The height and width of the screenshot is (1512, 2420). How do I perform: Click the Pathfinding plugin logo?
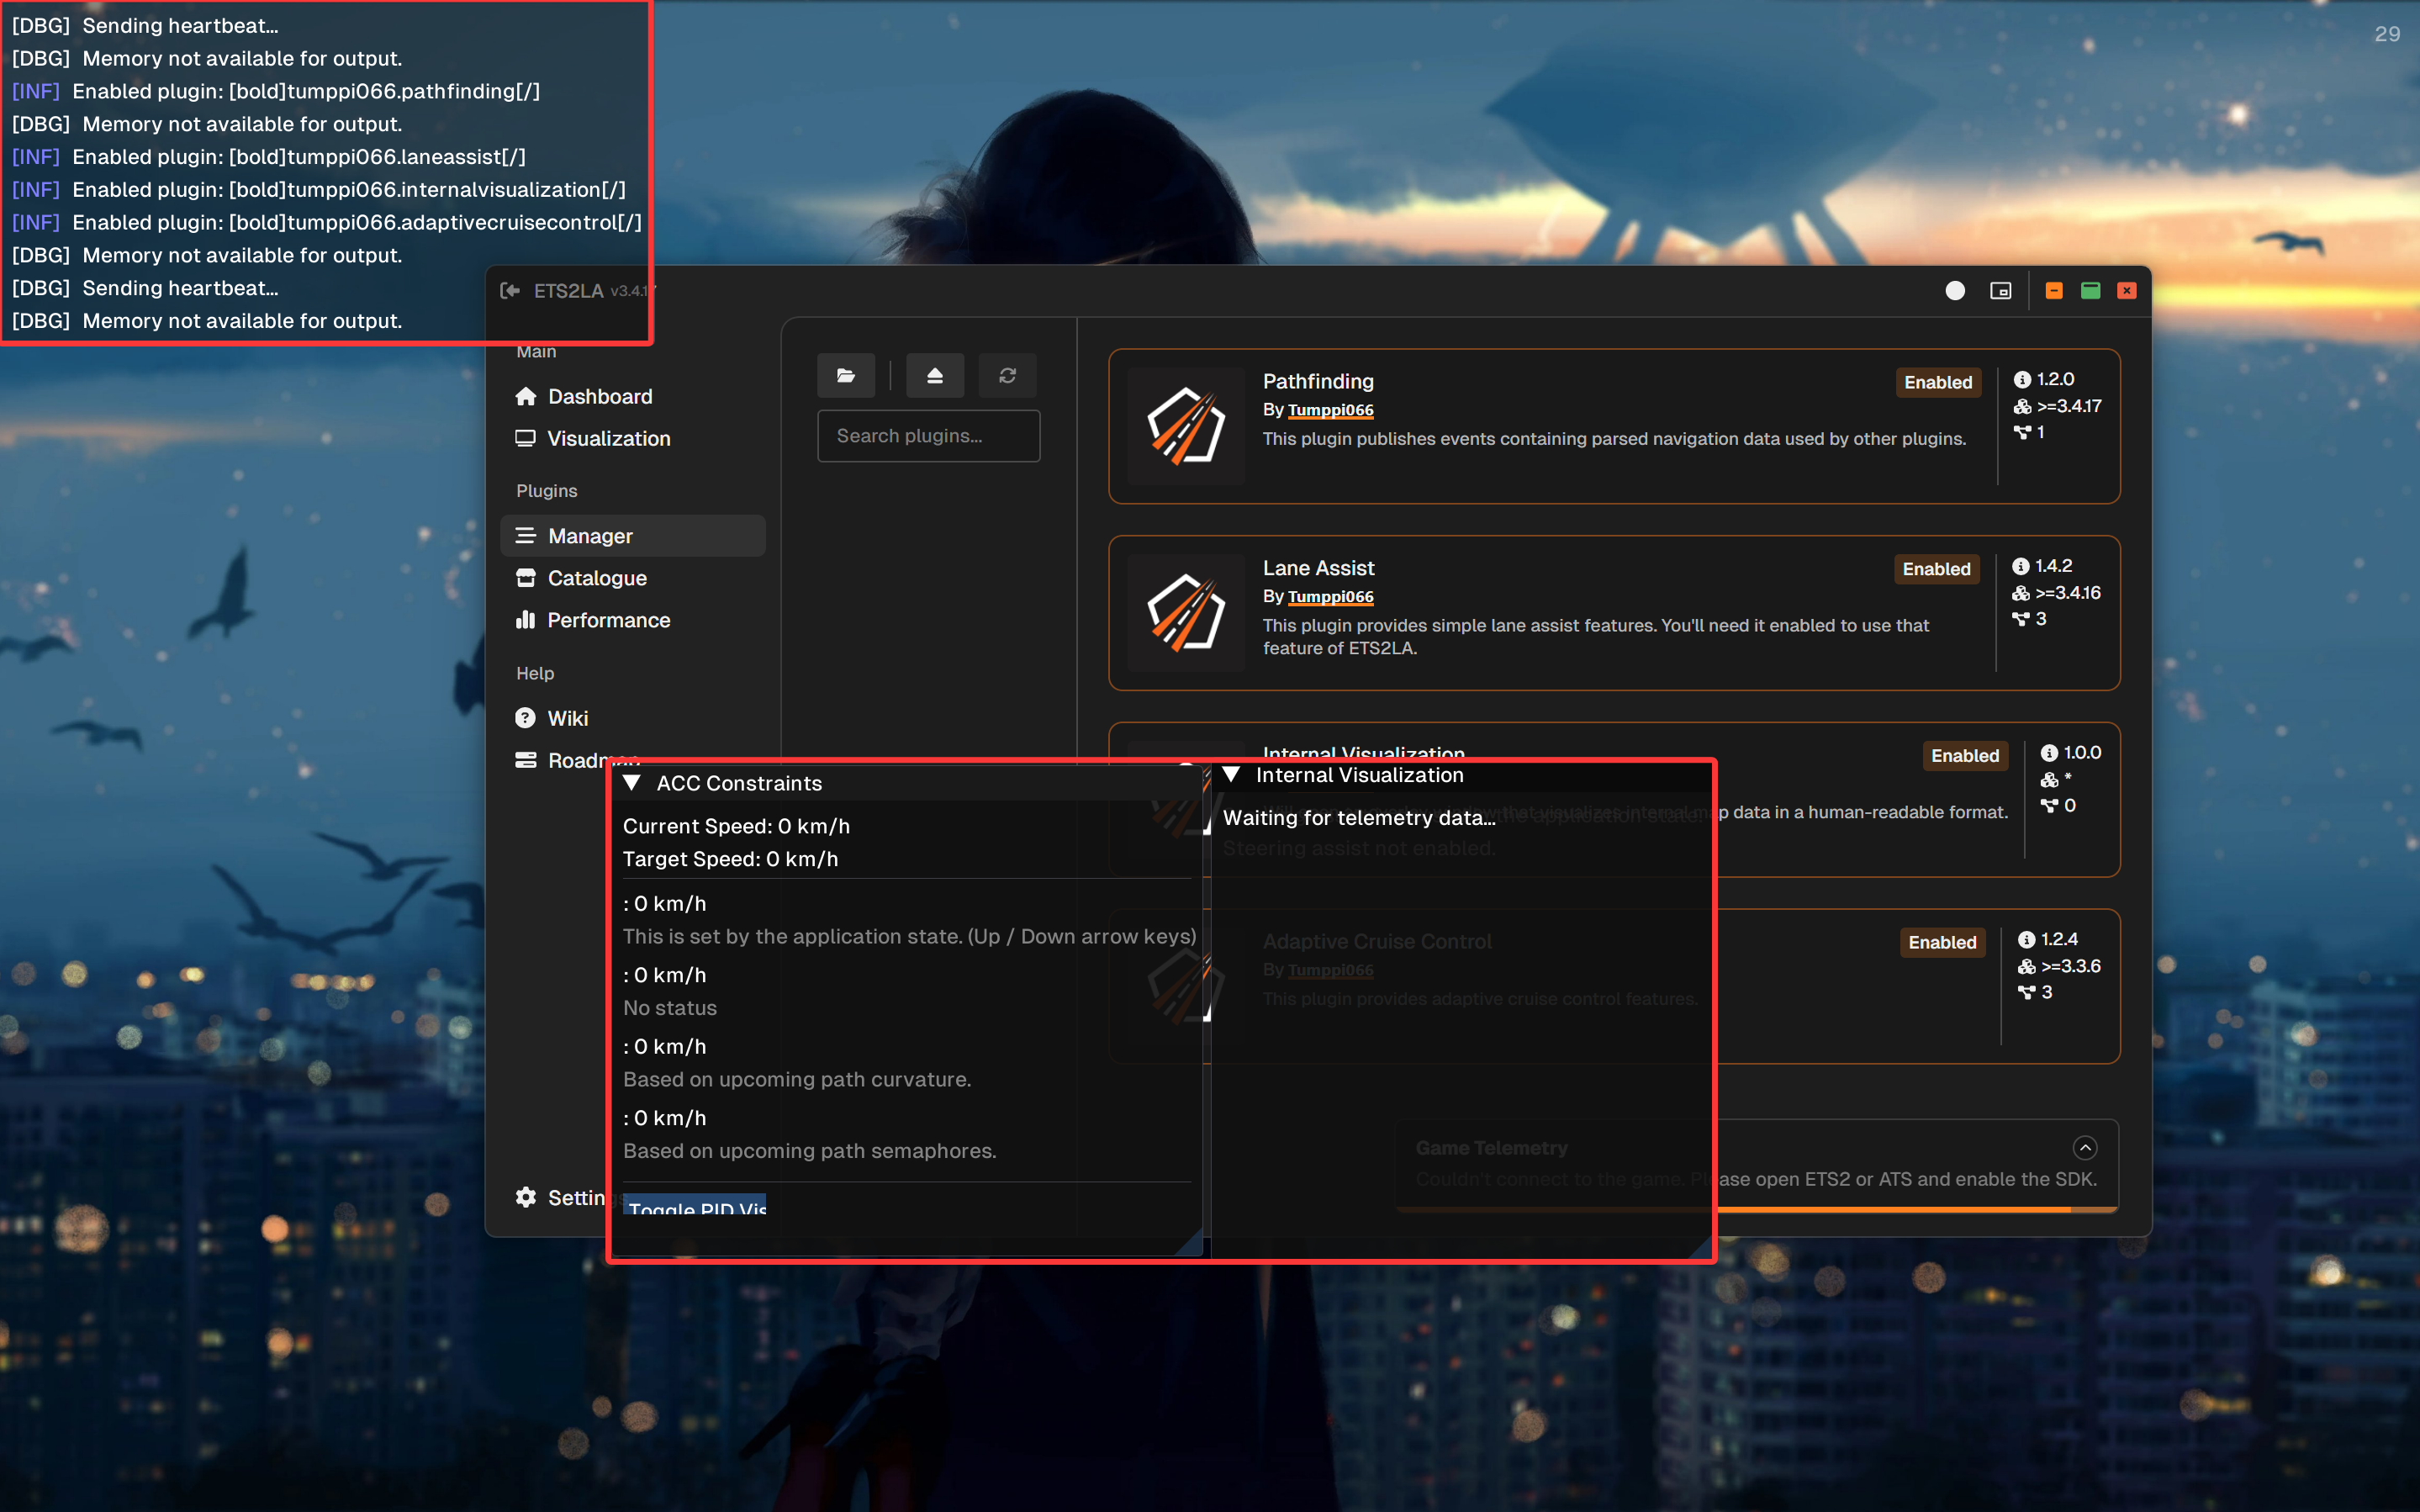[x=1186, y=426]
